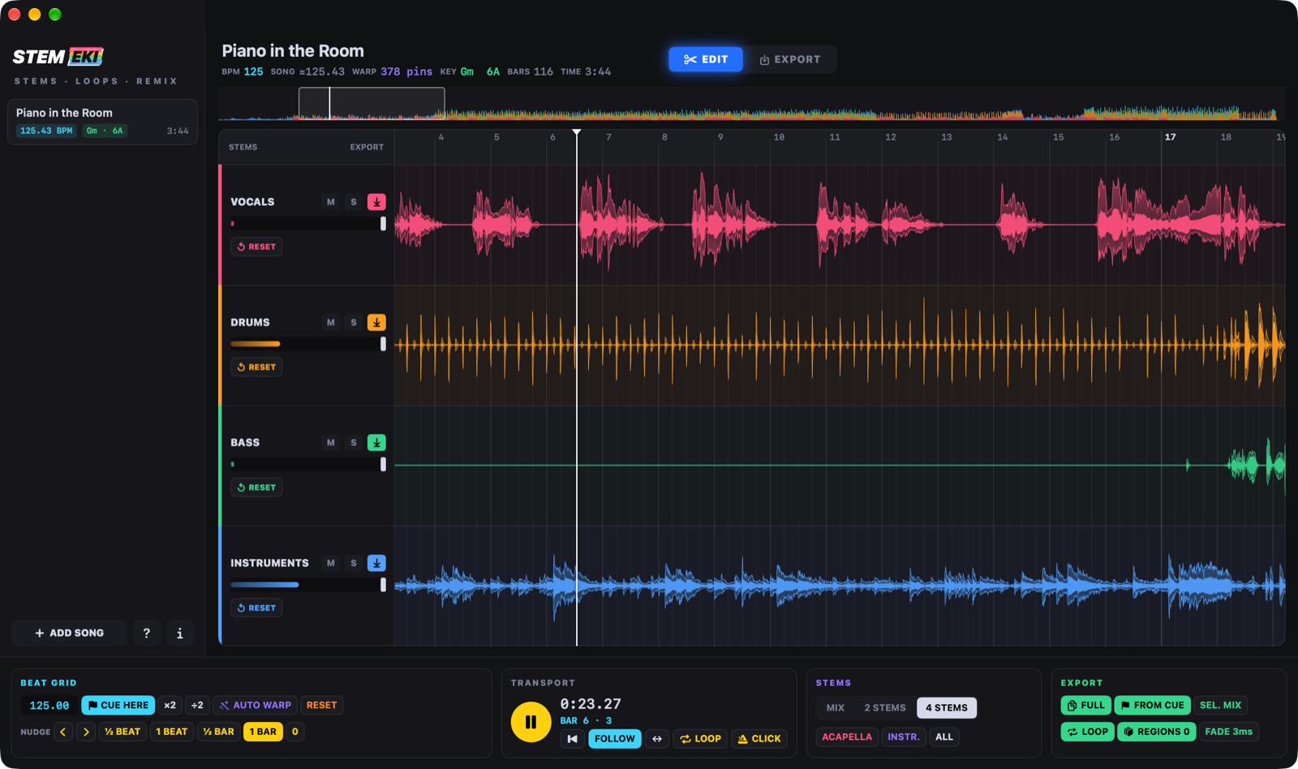Reset the Bass stem
1298x769 pixels.
[x=256, y=488]
